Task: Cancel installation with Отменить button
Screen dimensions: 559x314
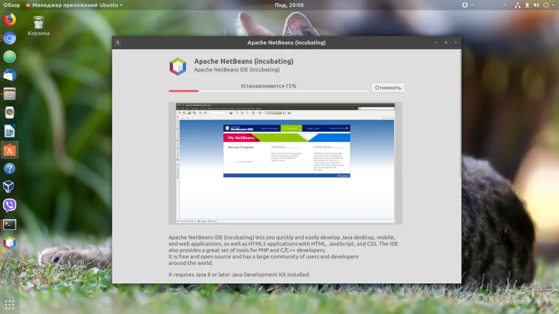Action: point(388,88)
